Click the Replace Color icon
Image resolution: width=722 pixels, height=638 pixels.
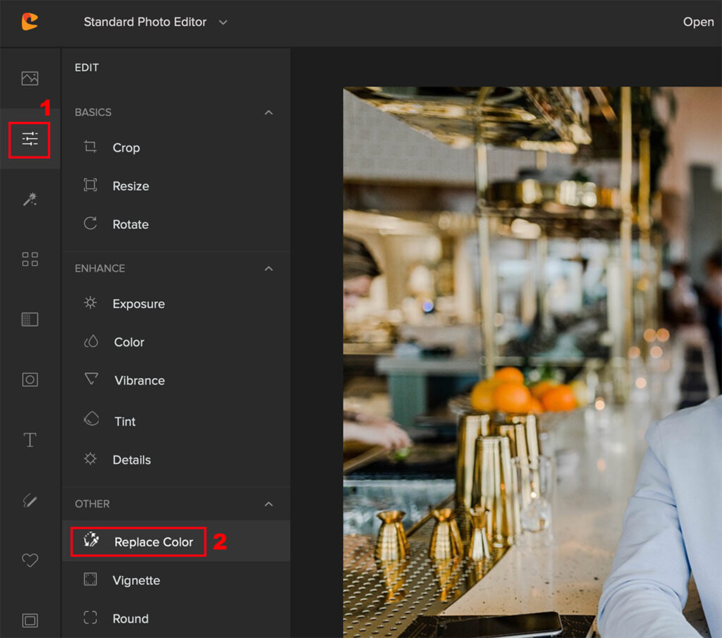(91, 539)
